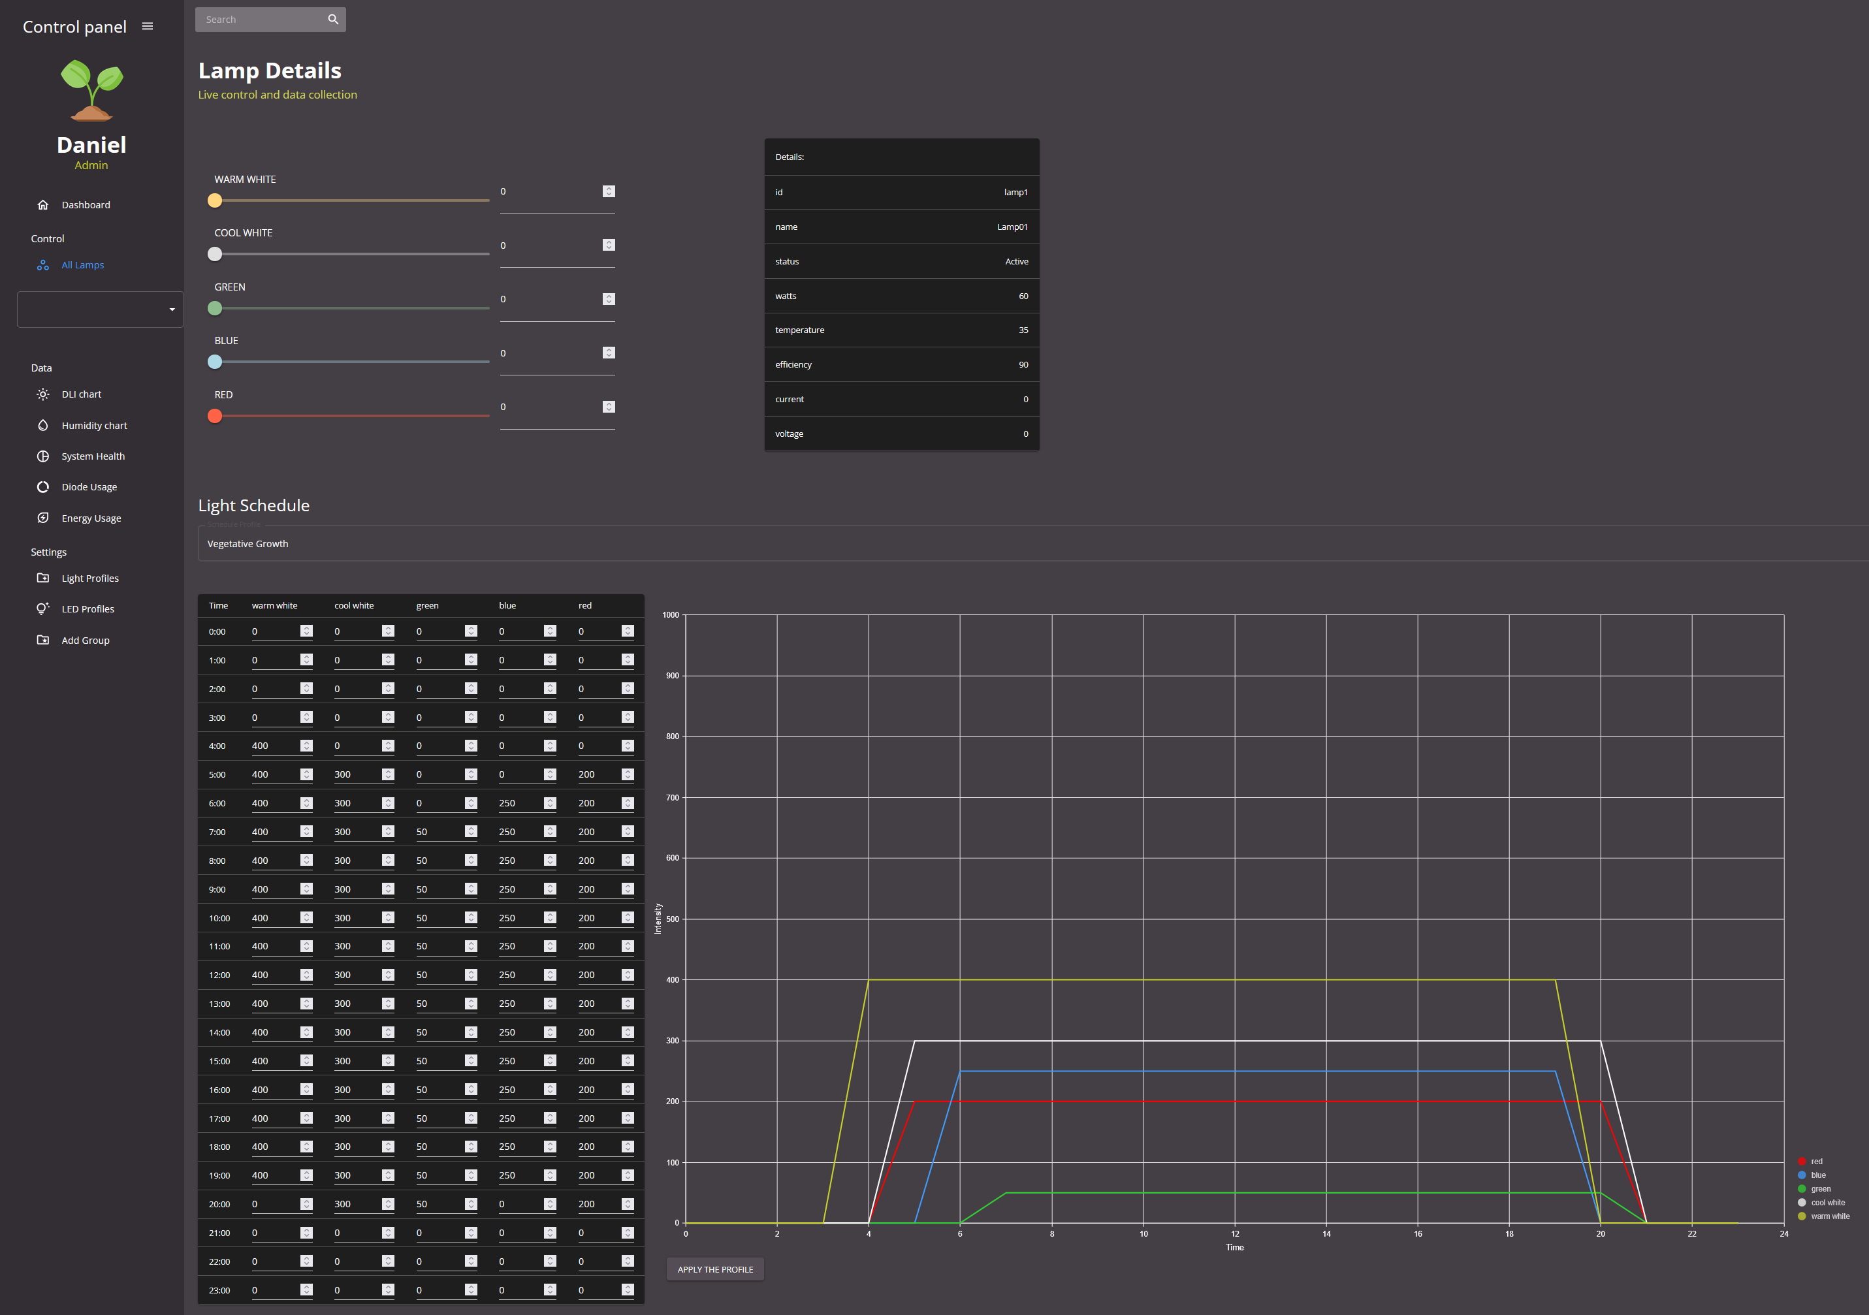Go to All Lamps in sidebar
This screenshot has height=1315, width=1869.
(83, 265)
